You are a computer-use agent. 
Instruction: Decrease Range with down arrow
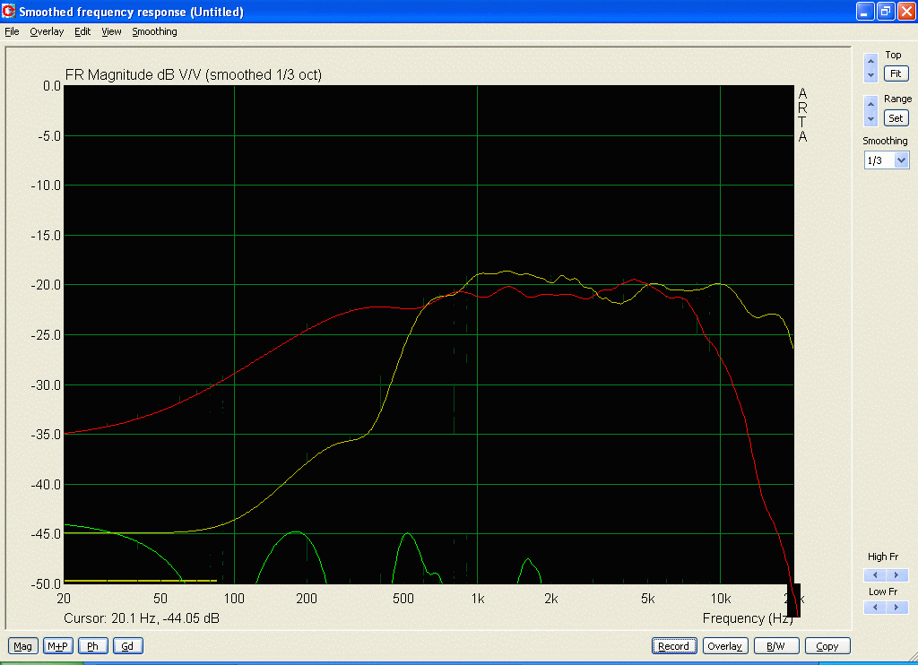(x=870, y=119)
